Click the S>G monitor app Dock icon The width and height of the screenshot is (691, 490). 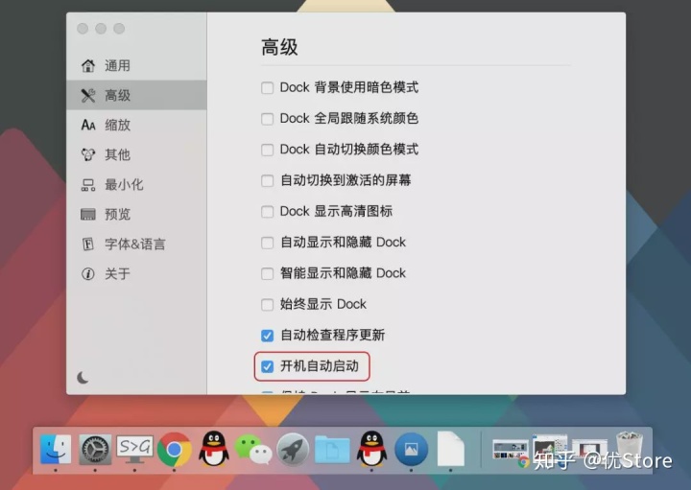coord(134,449)
